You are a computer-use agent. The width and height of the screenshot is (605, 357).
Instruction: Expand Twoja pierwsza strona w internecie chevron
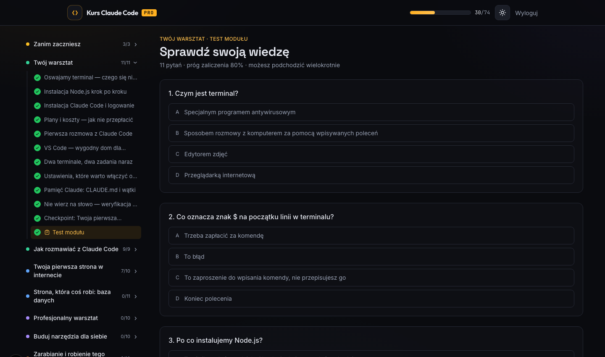point(135,271)
